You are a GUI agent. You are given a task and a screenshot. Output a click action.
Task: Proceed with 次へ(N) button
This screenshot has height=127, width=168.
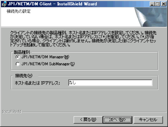pos(118,120)
